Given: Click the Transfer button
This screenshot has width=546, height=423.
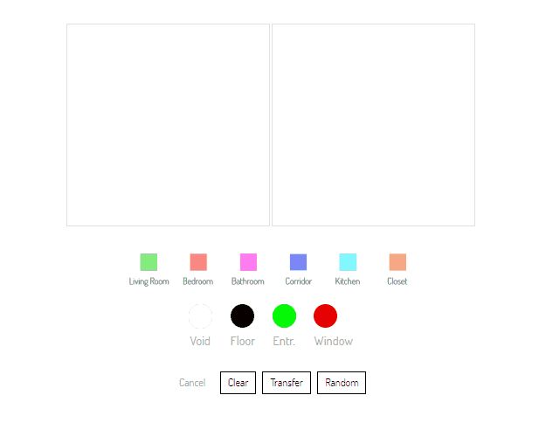Looking at the screenshot, I should point(287,383).
